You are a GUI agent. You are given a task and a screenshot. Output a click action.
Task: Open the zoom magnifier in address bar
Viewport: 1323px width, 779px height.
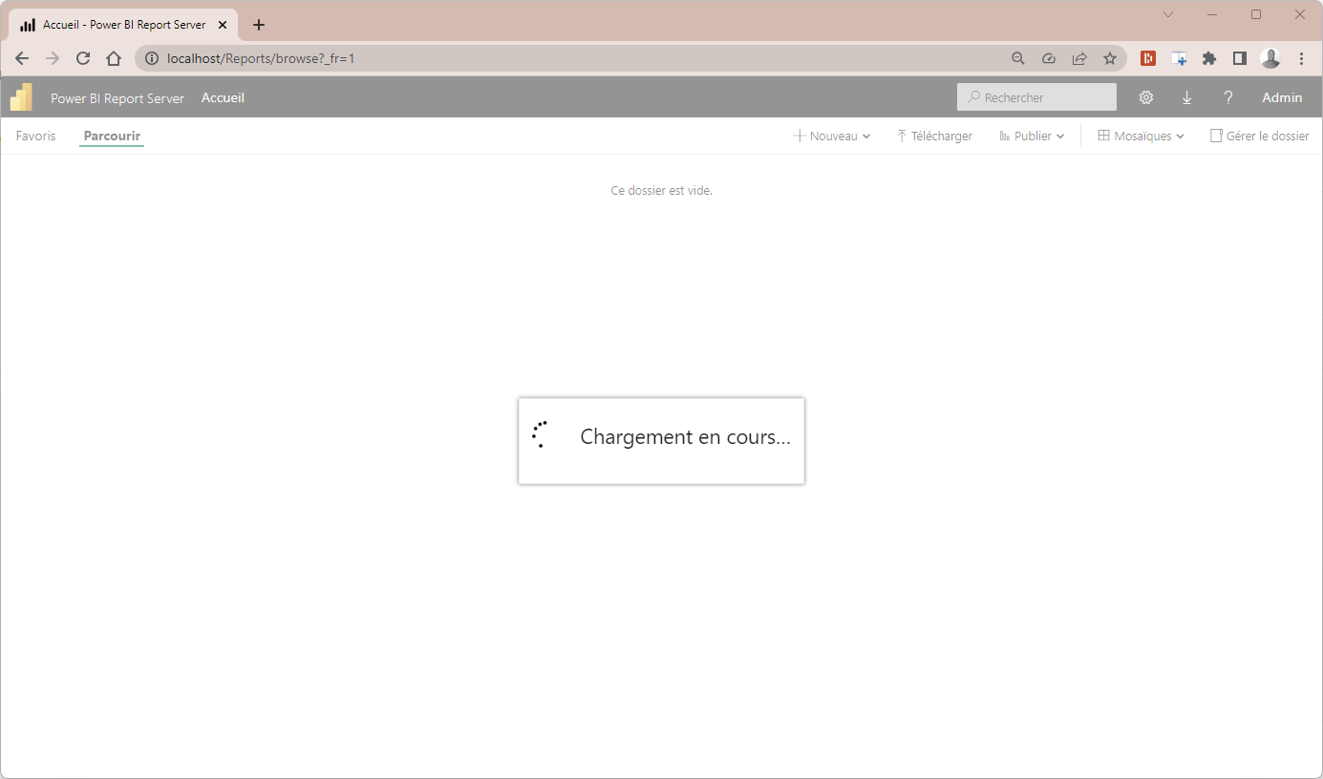tap(1018, 58)
